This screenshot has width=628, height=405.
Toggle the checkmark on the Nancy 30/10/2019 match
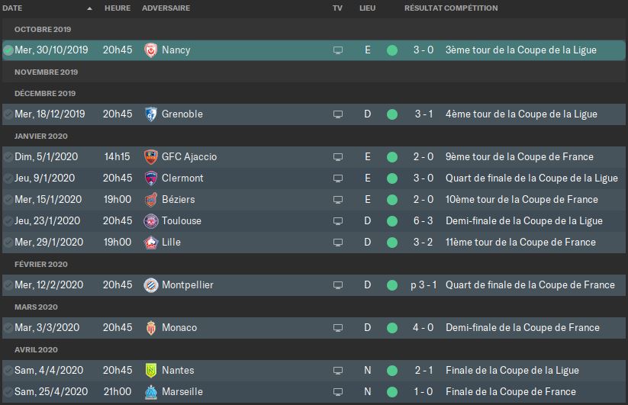click(x=8, y=50)
